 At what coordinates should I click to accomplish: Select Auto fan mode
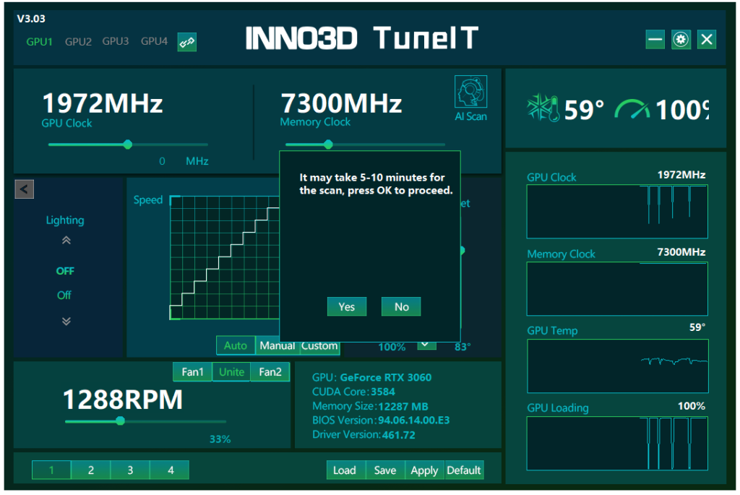click(x=235, y=345)
